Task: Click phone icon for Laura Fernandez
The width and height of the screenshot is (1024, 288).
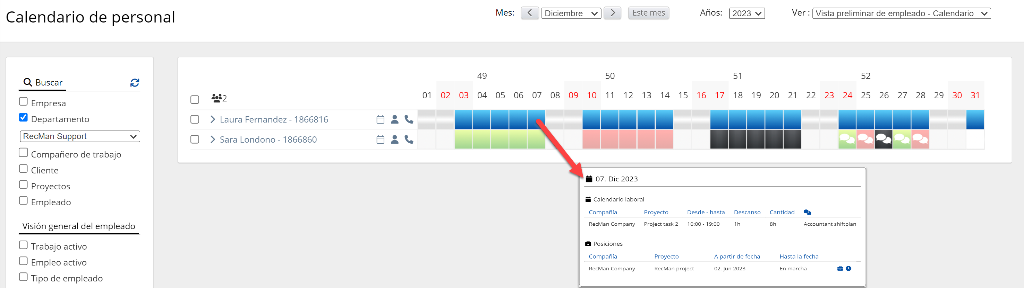Action: [409, 119]
